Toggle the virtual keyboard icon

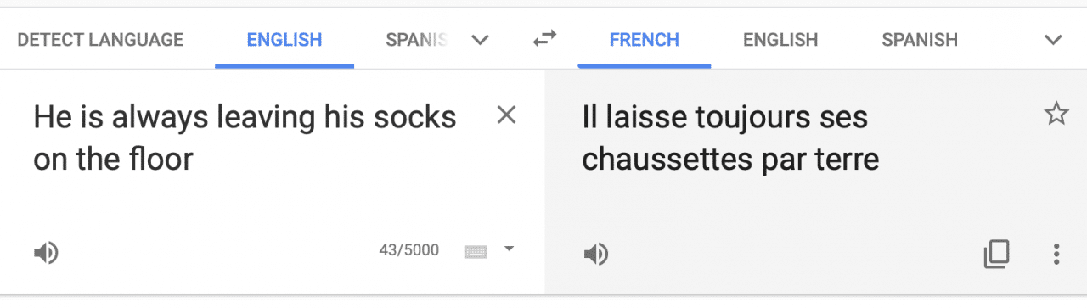[476, 251]
